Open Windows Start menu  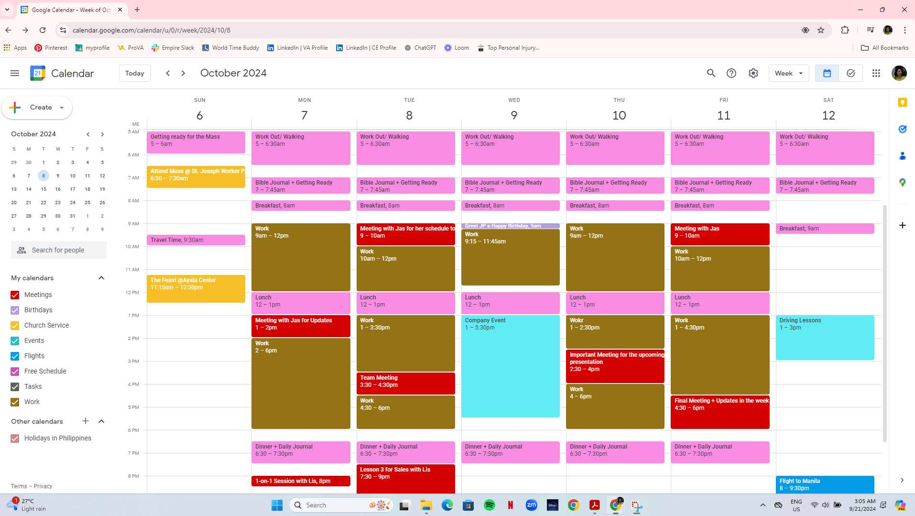click(x=277, y=505)
